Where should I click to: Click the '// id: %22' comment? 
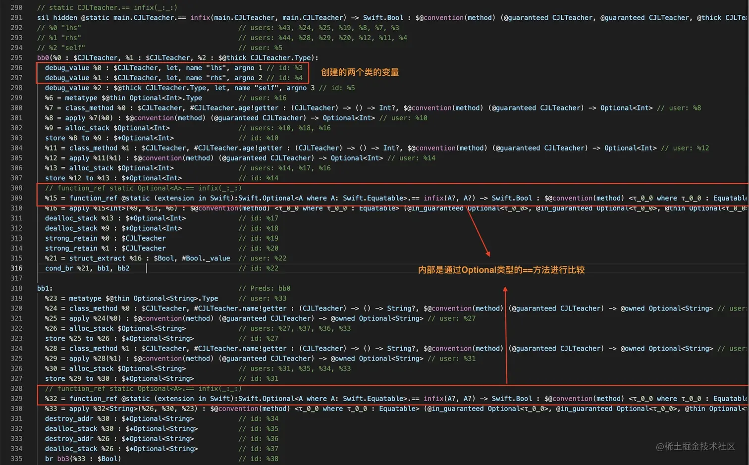tap(258, 268)
